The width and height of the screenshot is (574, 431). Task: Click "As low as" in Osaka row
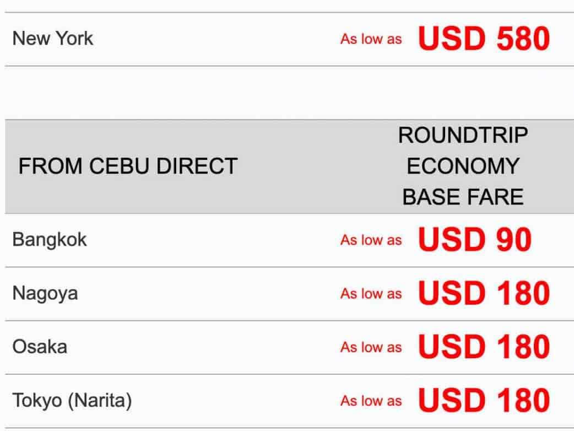coord(371,347)
